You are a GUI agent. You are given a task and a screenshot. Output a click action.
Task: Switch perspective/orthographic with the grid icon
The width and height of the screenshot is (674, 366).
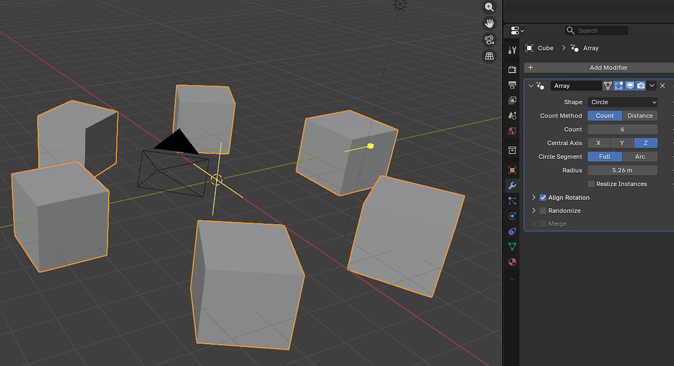(489, 56)
